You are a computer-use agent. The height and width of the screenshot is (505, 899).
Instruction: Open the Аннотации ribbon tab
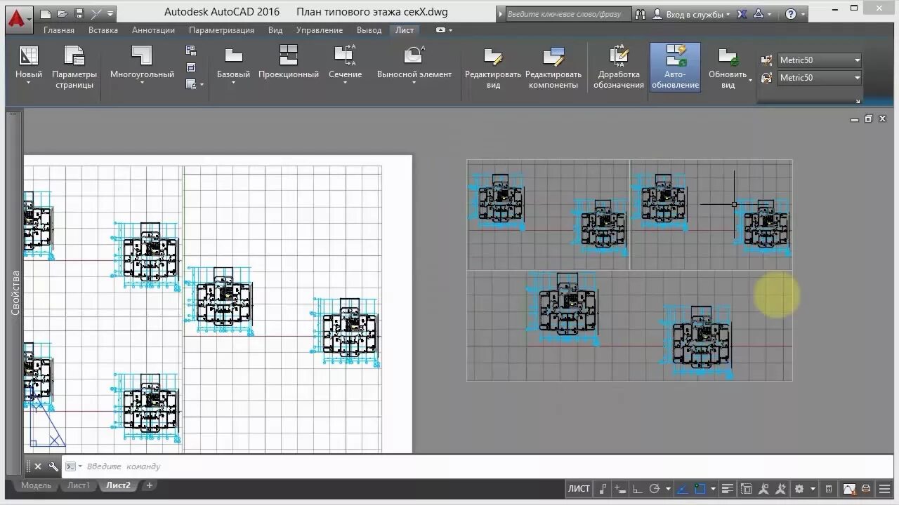point(153,30)
